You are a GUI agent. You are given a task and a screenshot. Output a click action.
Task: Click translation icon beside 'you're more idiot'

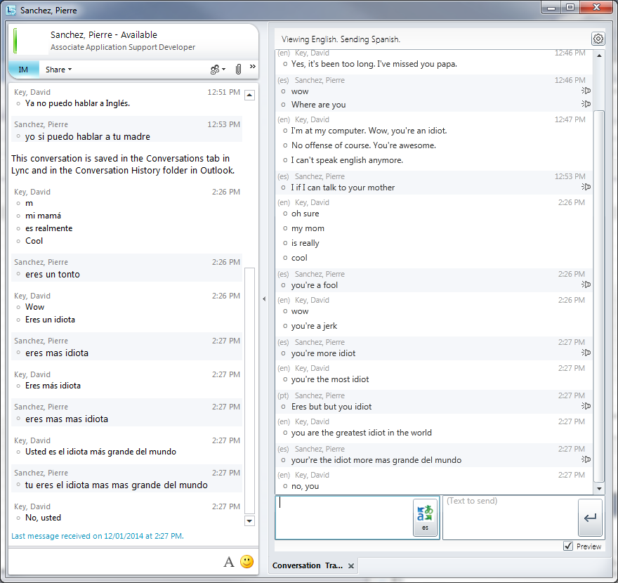(x=586, y=353)
